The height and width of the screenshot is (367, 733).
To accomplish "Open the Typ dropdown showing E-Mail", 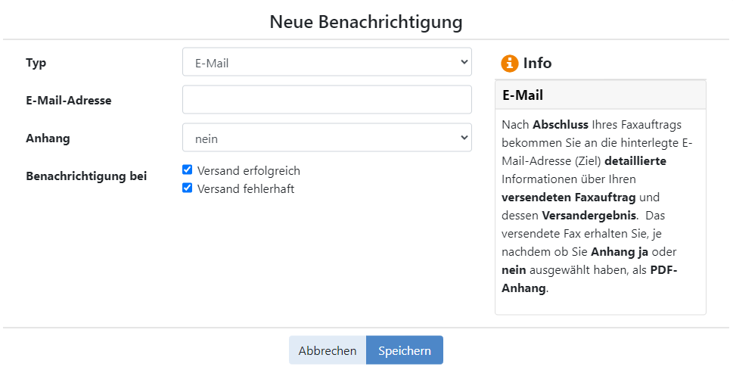I will click(x=327, y=62).
